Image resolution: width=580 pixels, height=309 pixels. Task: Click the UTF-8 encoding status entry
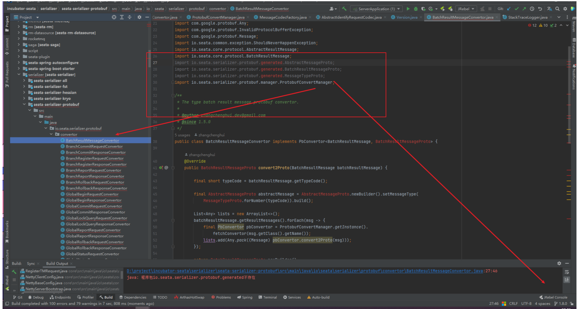[x=526, y=304]
